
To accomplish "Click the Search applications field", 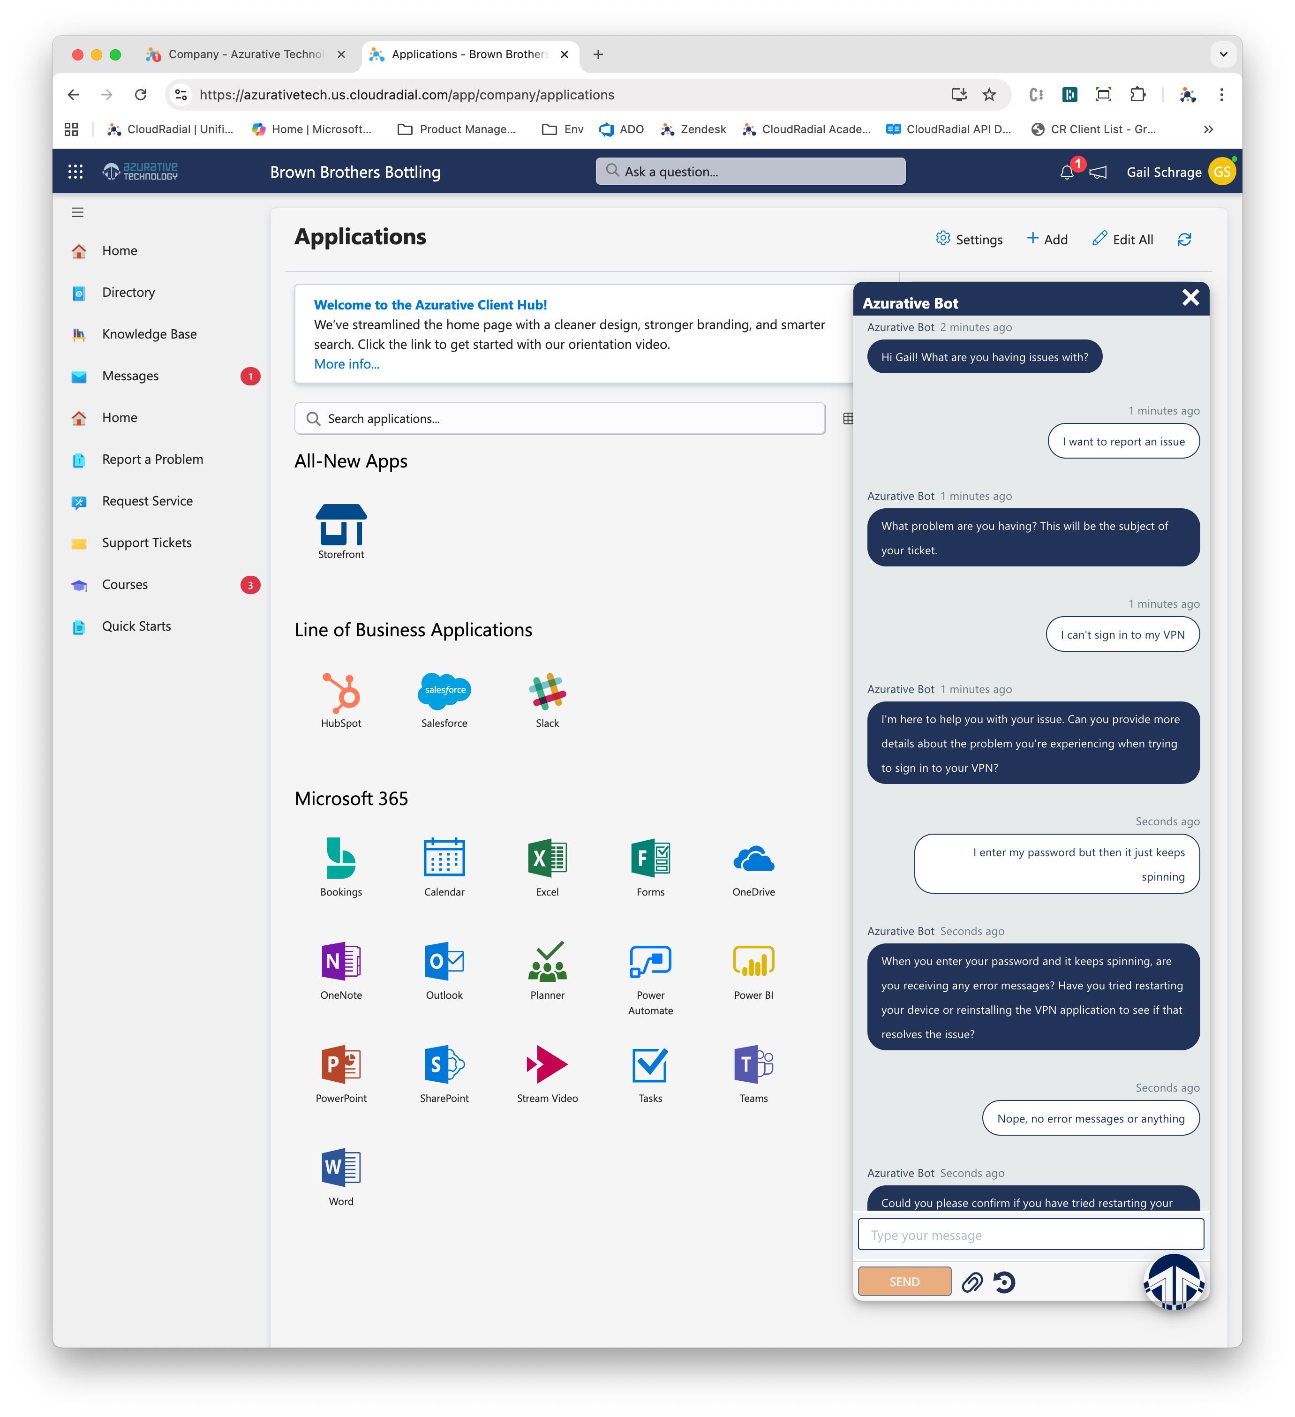I will tap(560, 419).
